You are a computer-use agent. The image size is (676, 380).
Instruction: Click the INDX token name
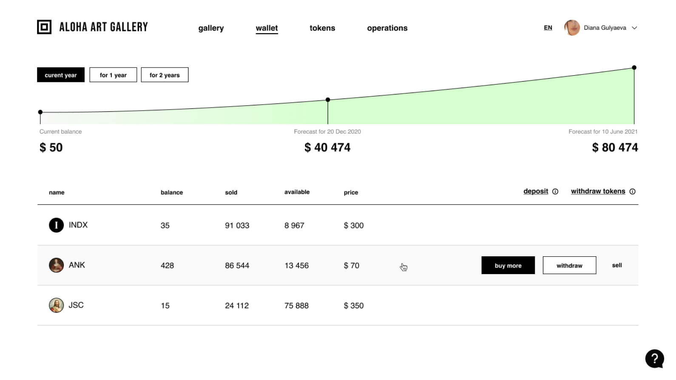78,225
